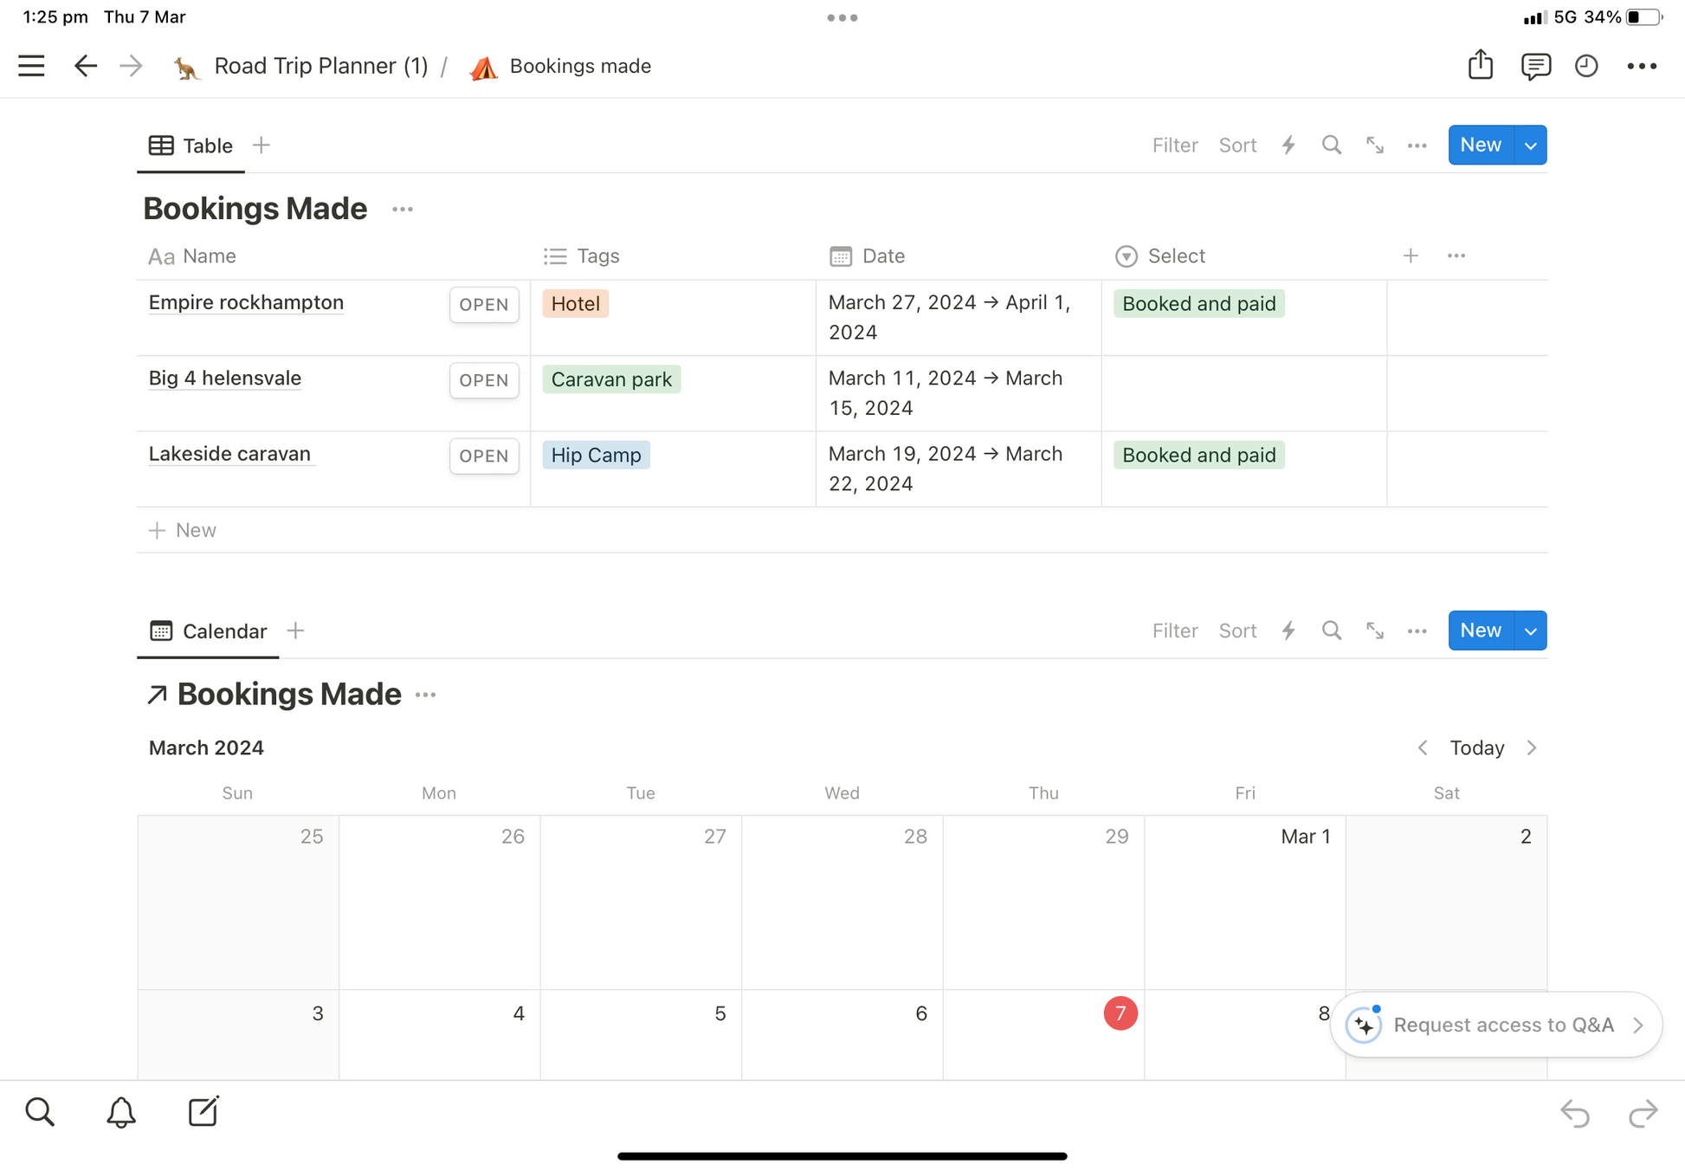This screenshot has height=1171, width=1685.
Task: Switch to the Table view tab
Action: [191, 146]
